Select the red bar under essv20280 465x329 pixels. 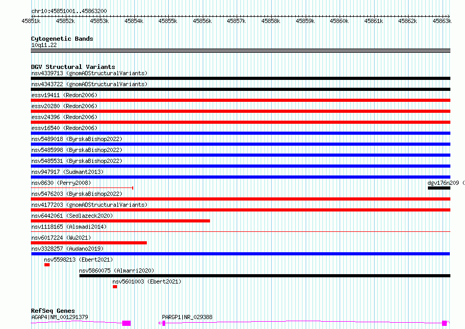click(240, 111)
